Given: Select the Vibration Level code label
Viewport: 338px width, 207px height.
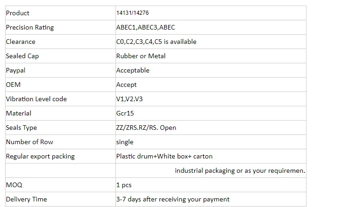Looking at the screenshot, I should (x=36, y=99).
